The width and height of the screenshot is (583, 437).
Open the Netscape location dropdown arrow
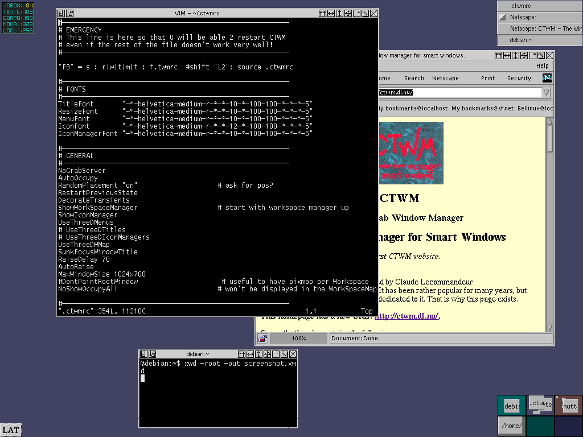pyautogui.click(x=546, y=93)
